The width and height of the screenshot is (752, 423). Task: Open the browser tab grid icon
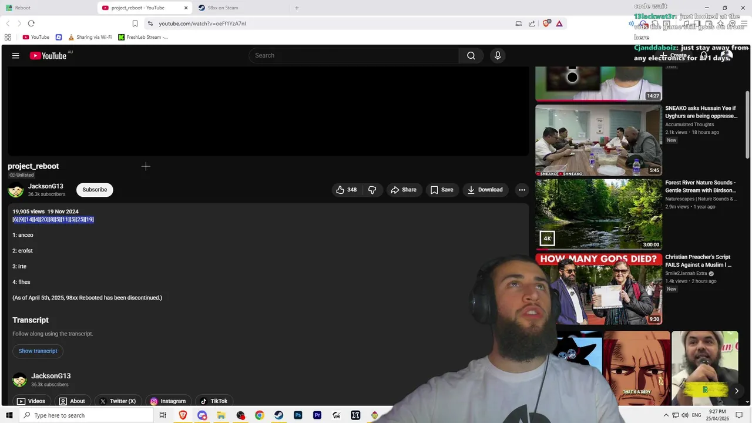click(8, 37)
